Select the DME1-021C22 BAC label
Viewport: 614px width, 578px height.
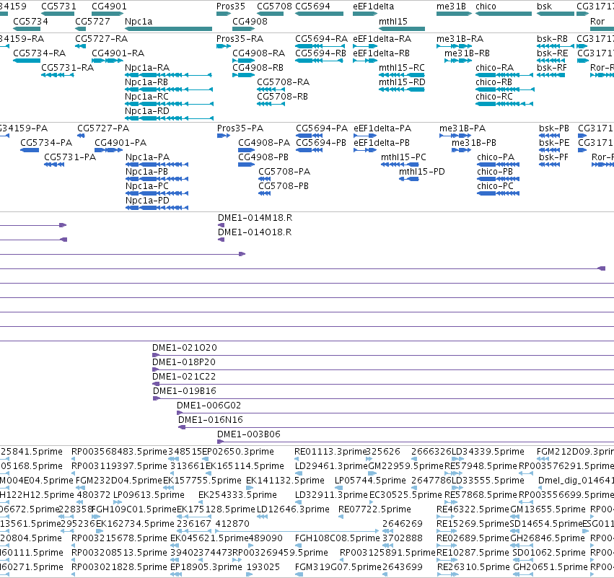click(x=184, y=377)
